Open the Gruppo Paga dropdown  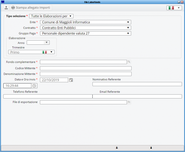click(x=85, y=33)
